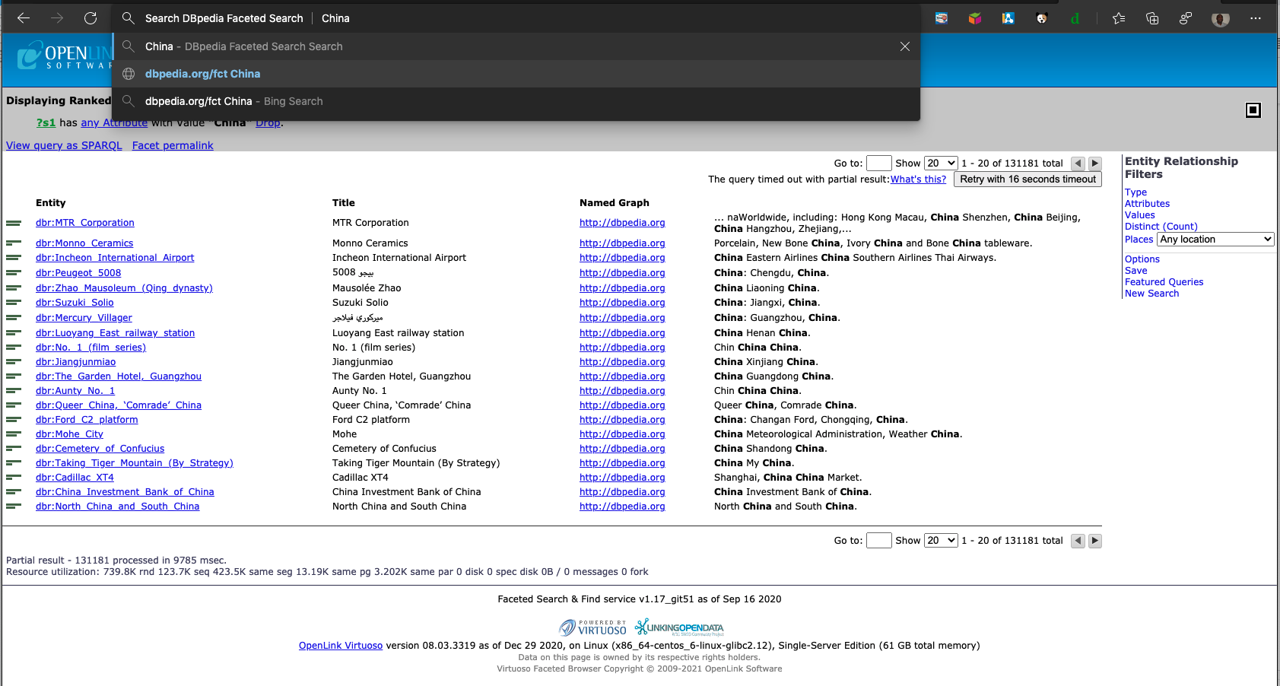Click the bottom next-page arrow
This screenshot has height=686, width=1280.
click(1095, 541)
